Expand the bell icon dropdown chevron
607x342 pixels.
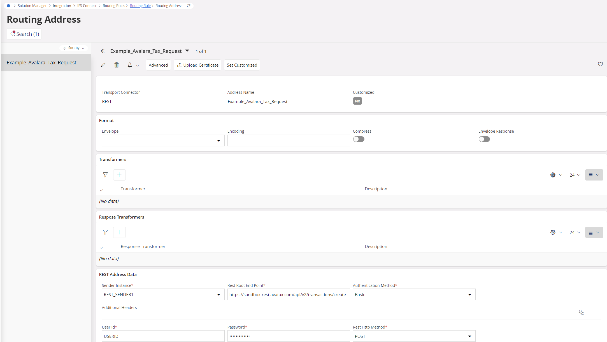[138, 65]
